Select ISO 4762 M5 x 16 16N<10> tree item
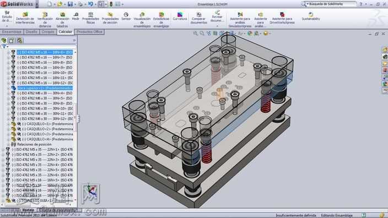Image resolution: width=388 pixels, height=218 pixels. point(45,73)
